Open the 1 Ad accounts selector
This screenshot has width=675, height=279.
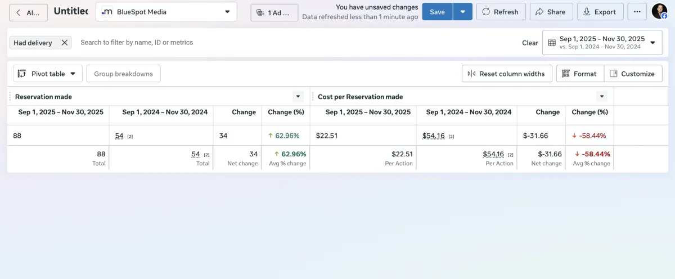click(x=274, y=12)
